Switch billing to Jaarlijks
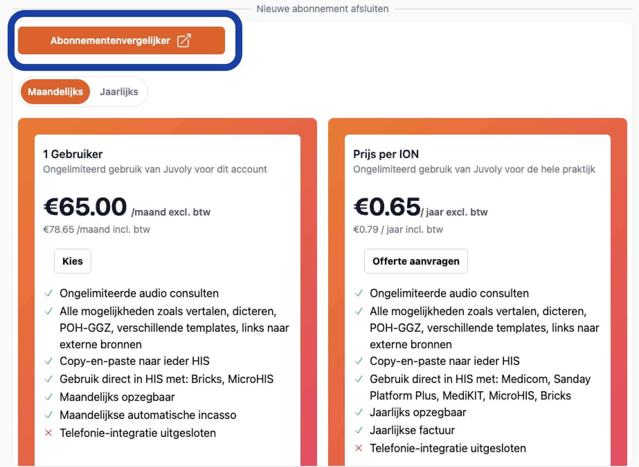Image resolution: width=639 pixels, height=467 pixels. [119, 92]
